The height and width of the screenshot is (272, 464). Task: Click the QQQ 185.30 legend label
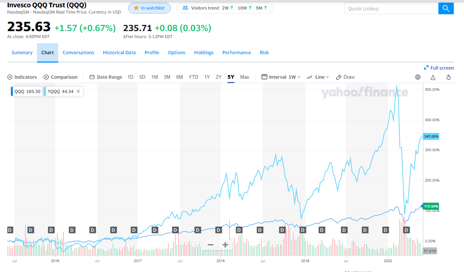tap(27, 92)
